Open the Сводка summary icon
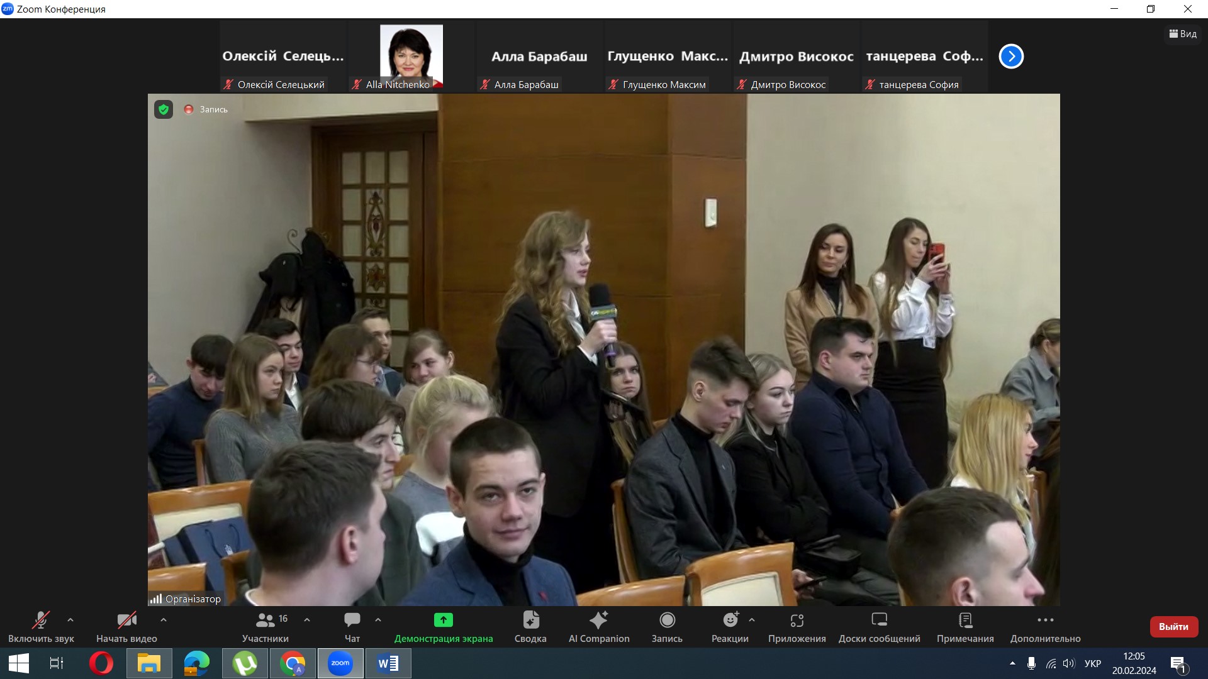Screen dimensions: 1208x679 tap(530, 621)
